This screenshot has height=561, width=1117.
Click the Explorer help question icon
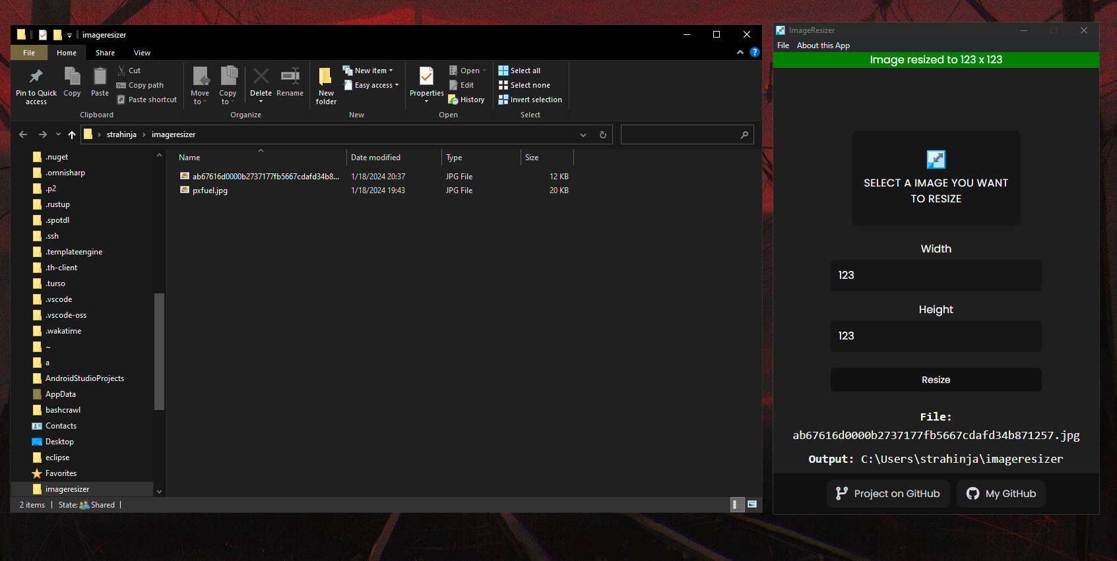[x=755, y=52]
